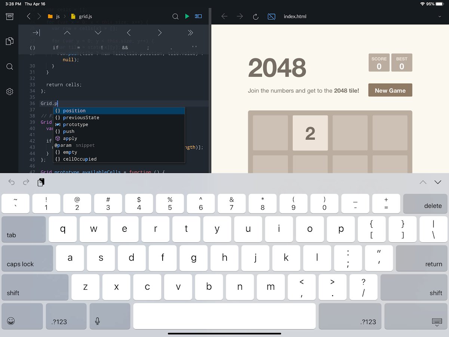Open the settings gear in the sidebar
This screenshot has width=449, height=337.
click(10, 92)
